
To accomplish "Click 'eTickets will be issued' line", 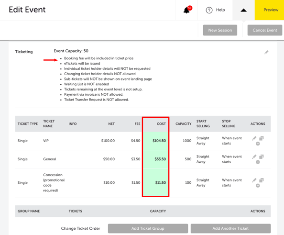I will 82,64.
